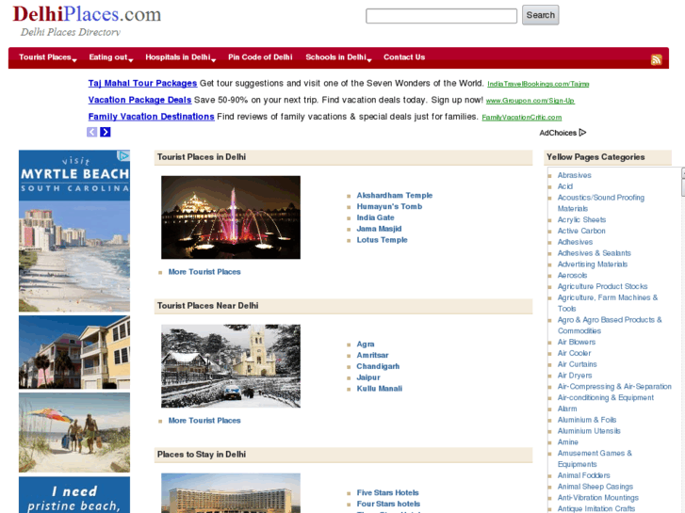Viewport: 685px width, 513px height.
Task: Open Five Stars Hotels link
Action: pyautogui.click(x=387, y=492)
